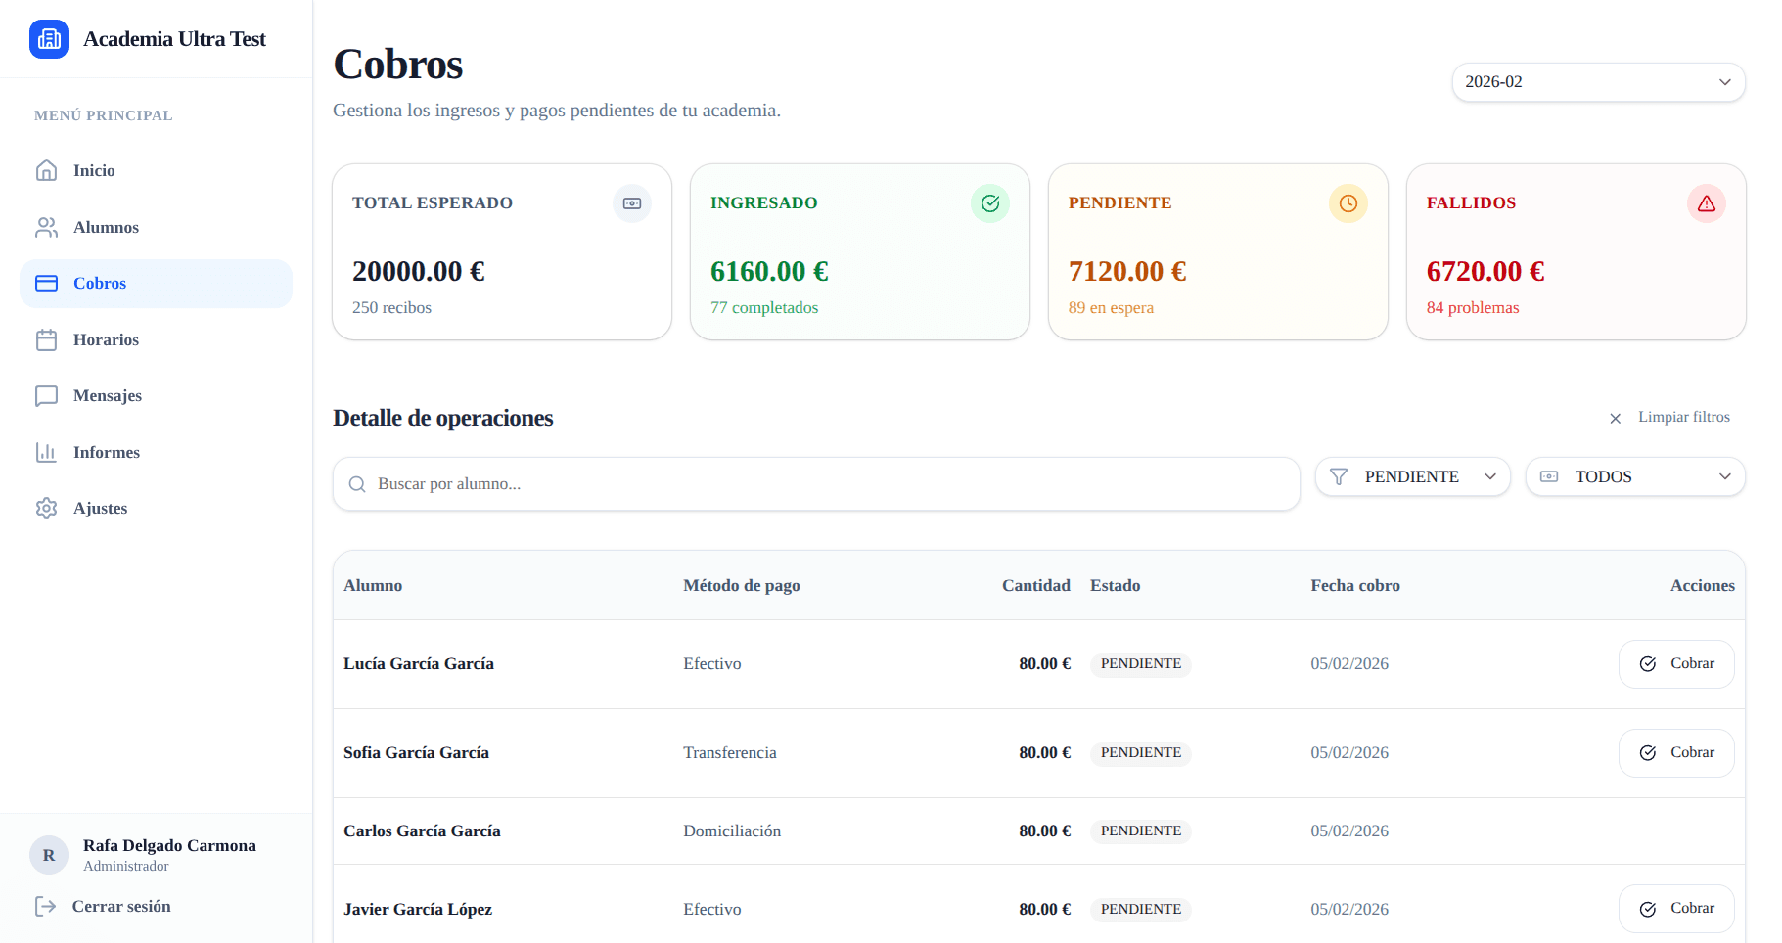This screenshot has height=943, width=1782.
Task: Select Cobros menu item
Action: 156,283
